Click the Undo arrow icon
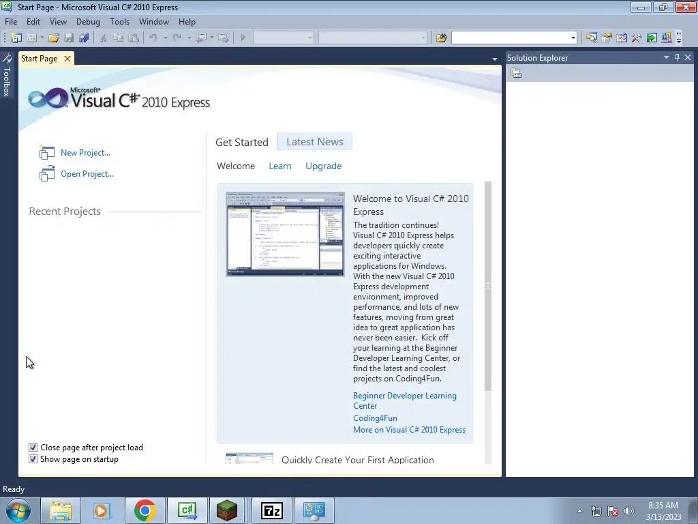The height and width of the screenshot is (524, 698). pyautogui.click(x=153, y=38)
